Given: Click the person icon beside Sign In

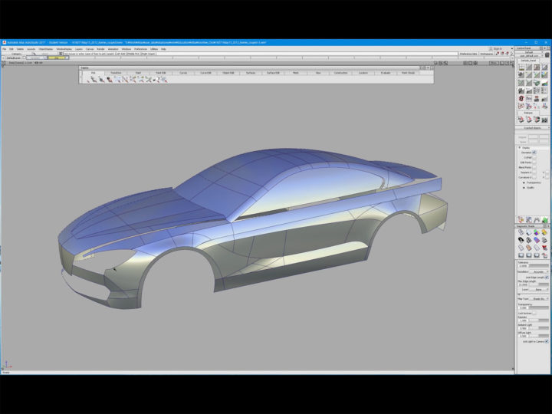Looking at the screenshot, I should (491, 48).
